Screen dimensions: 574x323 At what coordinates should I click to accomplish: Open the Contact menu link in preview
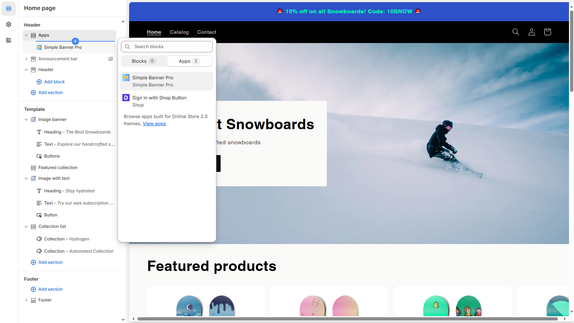pos(207,32)
